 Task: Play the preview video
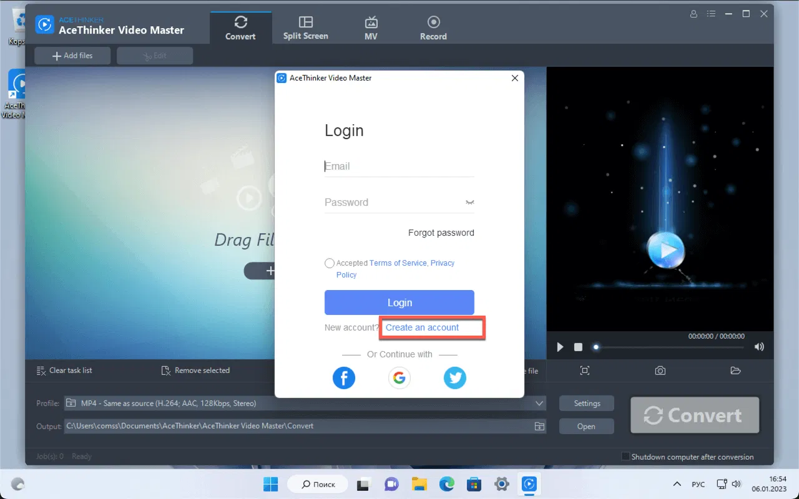560,347
